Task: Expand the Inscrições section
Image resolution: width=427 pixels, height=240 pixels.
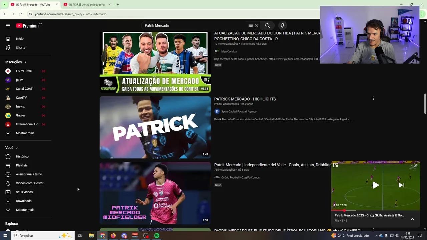Action: (x=16, y=62)
